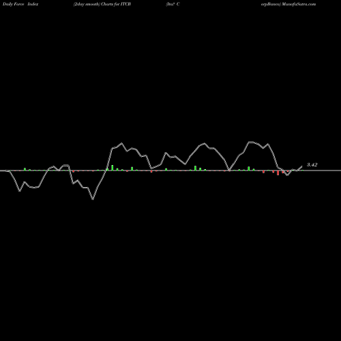Click the '(2day smooth) Charts for ITCB' label

coord(102,4)
